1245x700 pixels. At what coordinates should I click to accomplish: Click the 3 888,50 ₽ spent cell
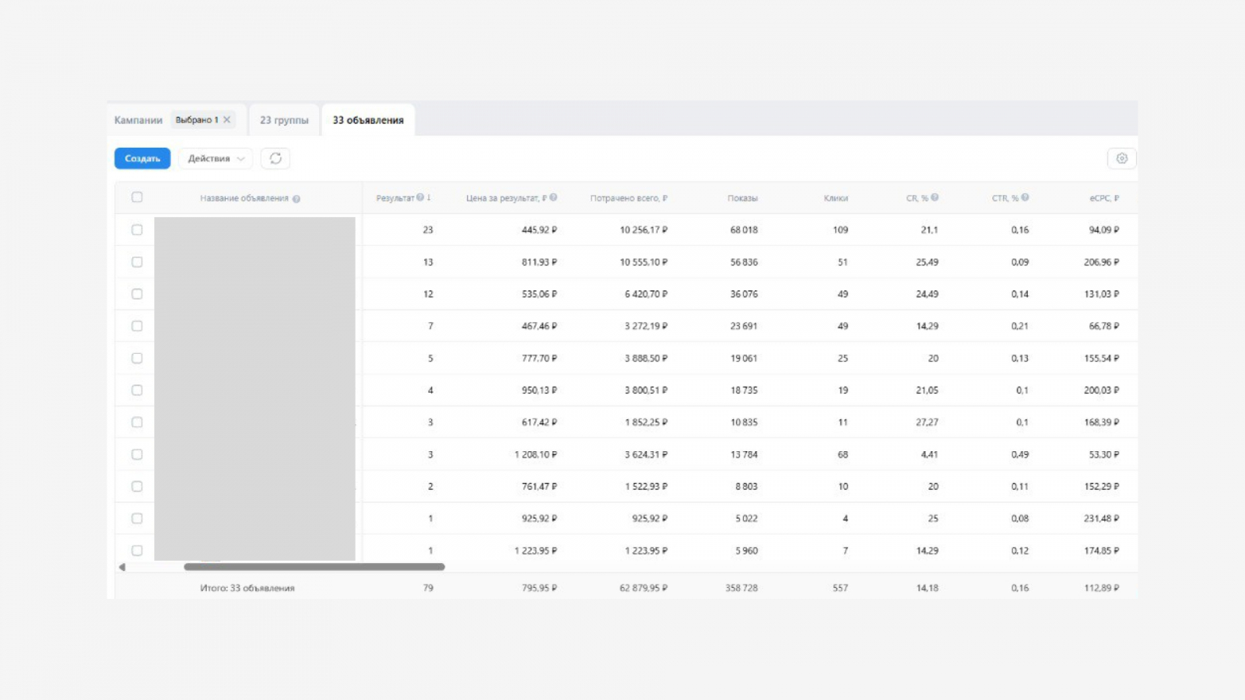pos(646,359)
